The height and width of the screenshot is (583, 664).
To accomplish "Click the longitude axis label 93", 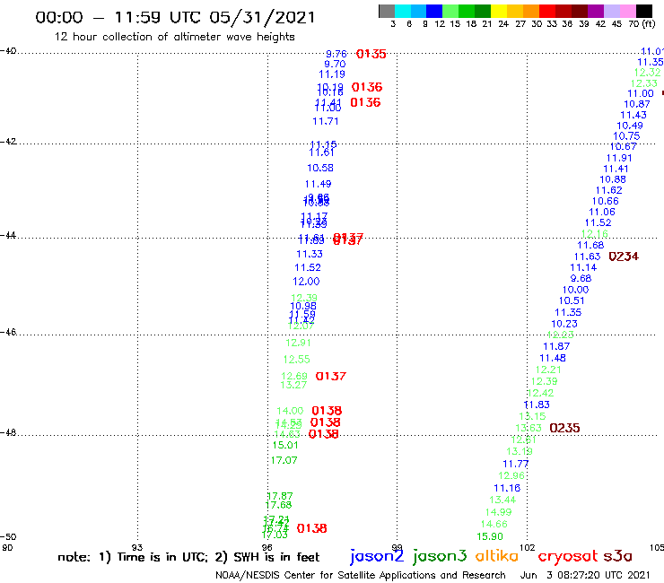I will click(x=137, y=547).
